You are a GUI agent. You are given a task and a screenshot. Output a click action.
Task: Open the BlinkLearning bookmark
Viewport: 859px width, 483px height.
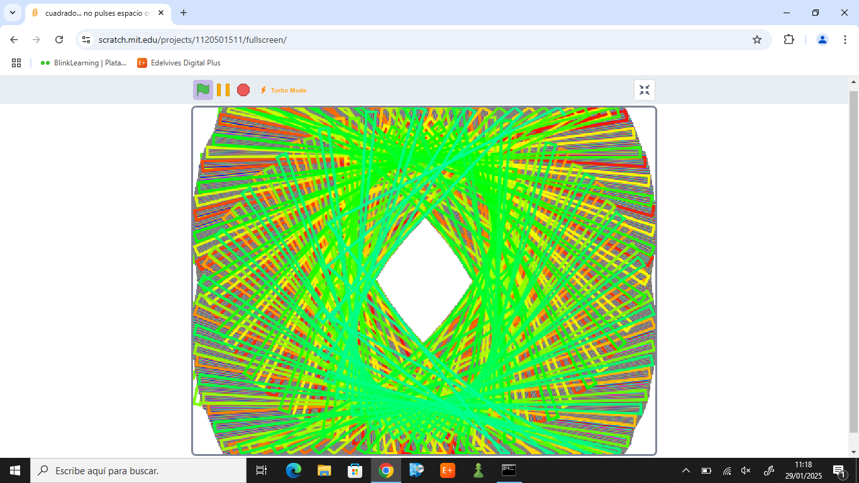pos(84,63)
